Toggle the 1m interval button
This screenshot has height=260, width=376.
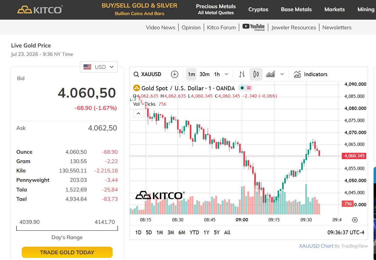click(x=191, y=74)
